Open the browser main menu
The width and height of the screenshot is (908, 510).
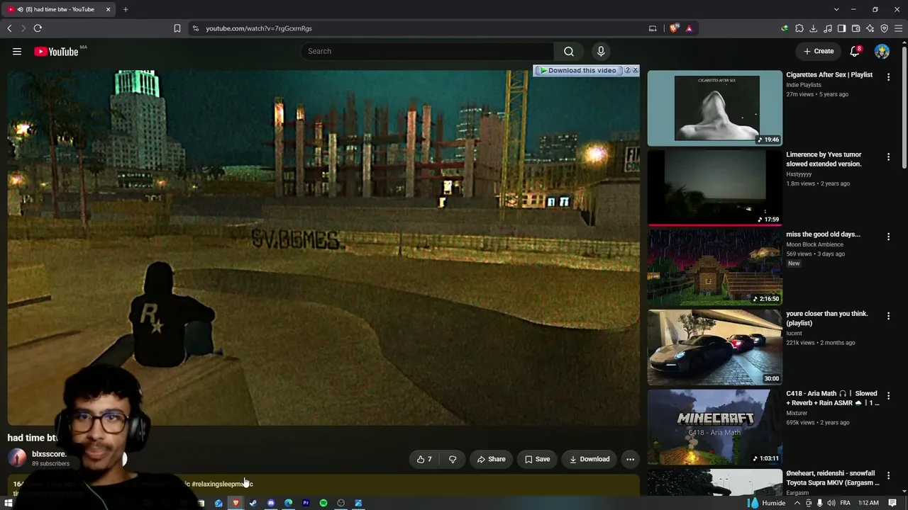click(899, 28)
